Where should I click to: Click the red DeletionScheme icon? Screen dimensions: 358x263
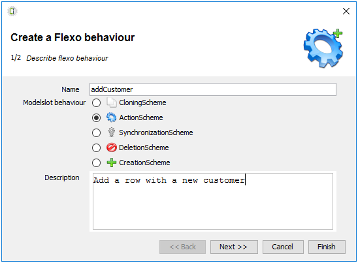click(x=112, y=147)
